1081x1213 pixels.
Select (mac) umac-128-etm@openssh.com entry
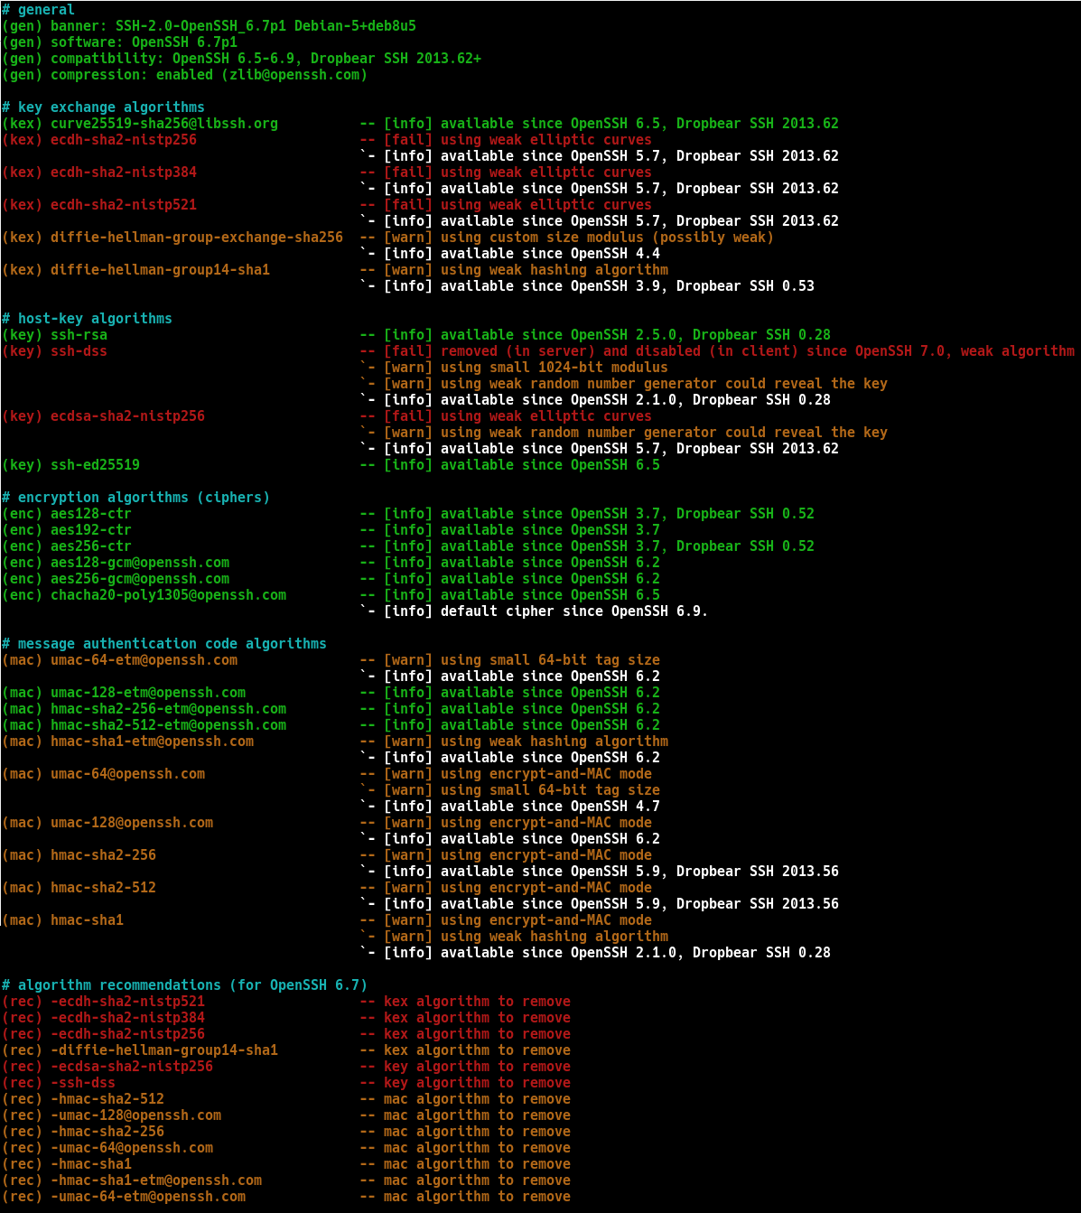pyautogui.click(x=124, y=693)
